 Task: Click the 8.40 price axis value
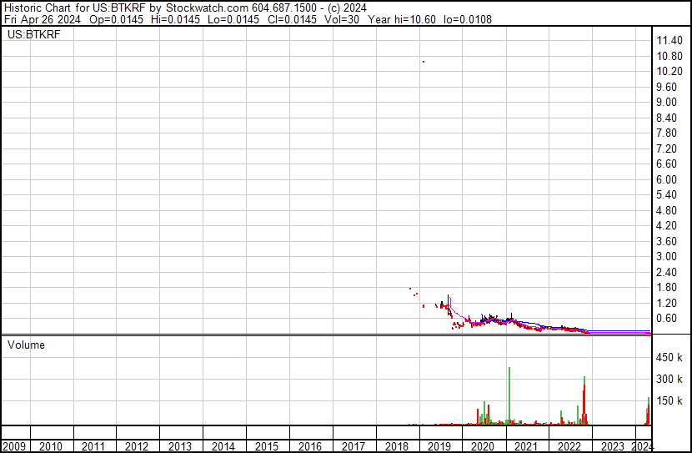pyautogui.click(x=666, y=118)
